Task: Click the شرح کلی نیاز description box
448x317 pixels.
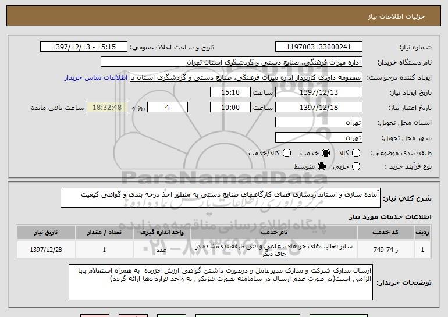Action: point(221,198)
